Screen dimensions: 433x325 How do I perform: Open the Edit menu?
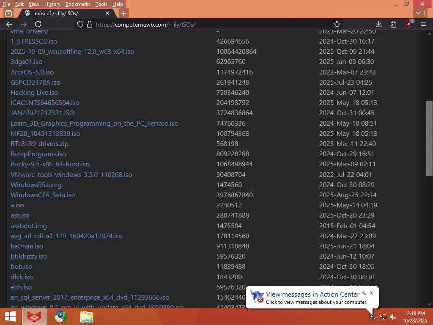(19, 4)
